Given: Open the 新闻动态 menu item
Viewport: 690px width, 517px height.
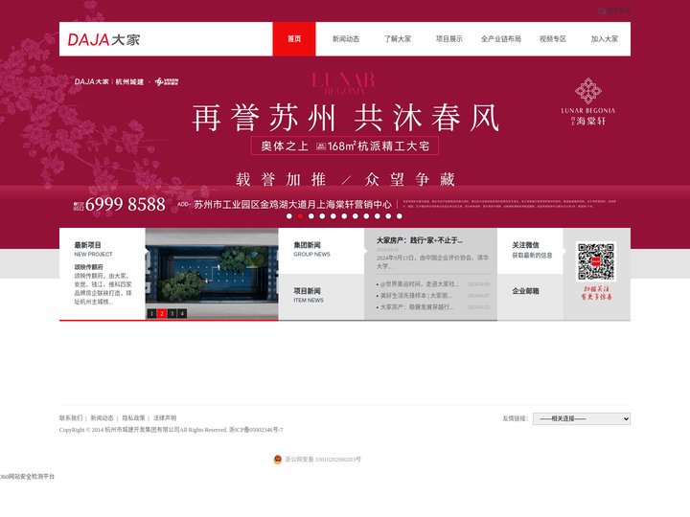Looking at the screenshot, I should tap(346, 38).
